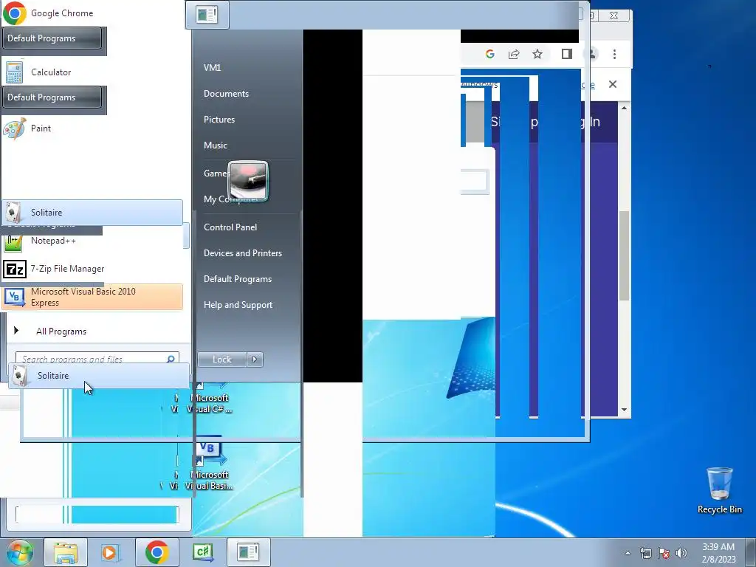Bookmark the page with the star icon
The image size is (756, 567).
click(537, 54)
